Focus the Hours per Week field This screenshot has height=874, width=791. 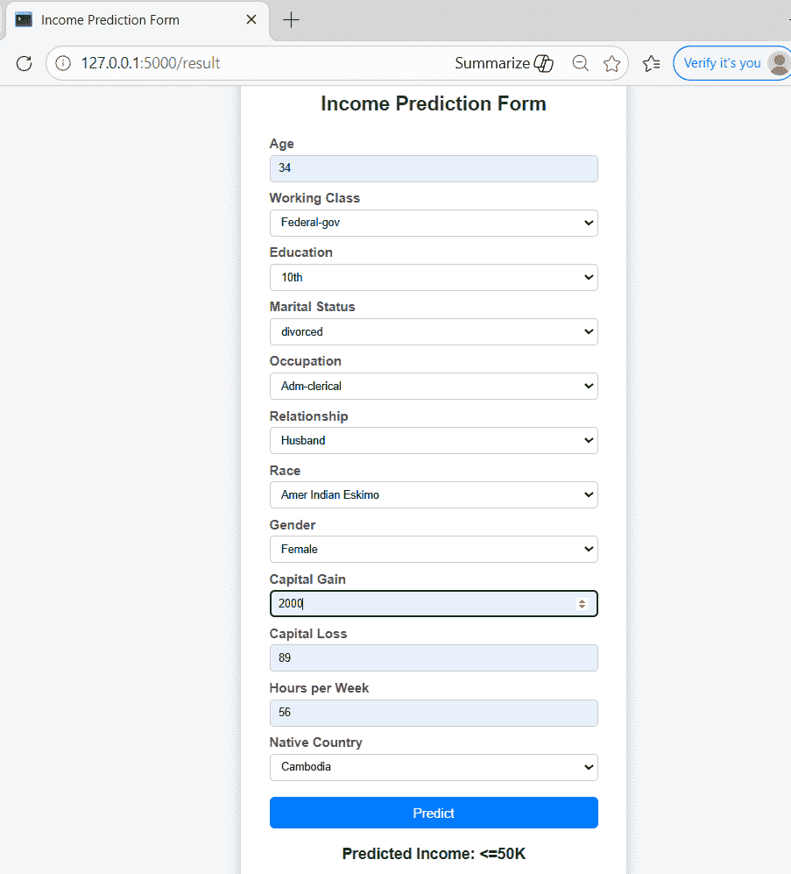point(434,713)
